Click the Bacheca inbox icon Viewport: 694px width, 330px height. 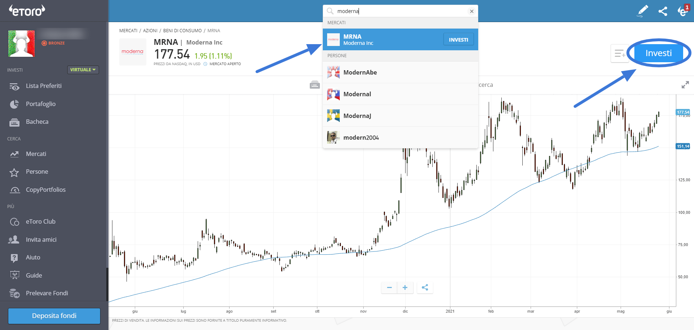[x=14, y=122]
